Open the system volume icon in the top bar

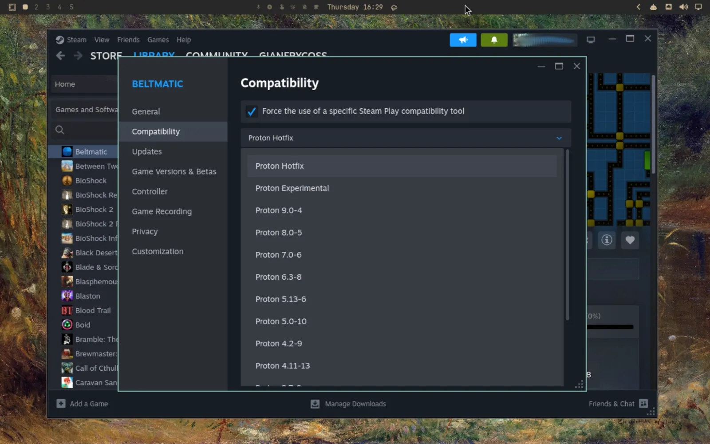pyautogui.click(x=683, y=7)
